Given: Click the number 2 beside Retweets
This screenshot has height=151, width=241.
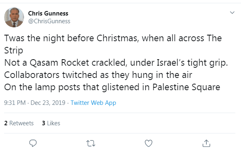Looking at the screenshot, I should [x=6, y=123].
